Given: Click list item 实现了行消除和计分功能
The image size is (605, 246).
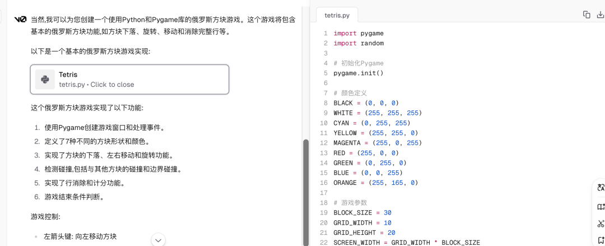Looking at the screenshot, I should point(84,183).
